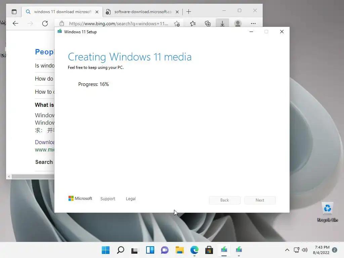Show hidden system tray icons
Viewport: 344px width, 258px height.
point(287,250)
